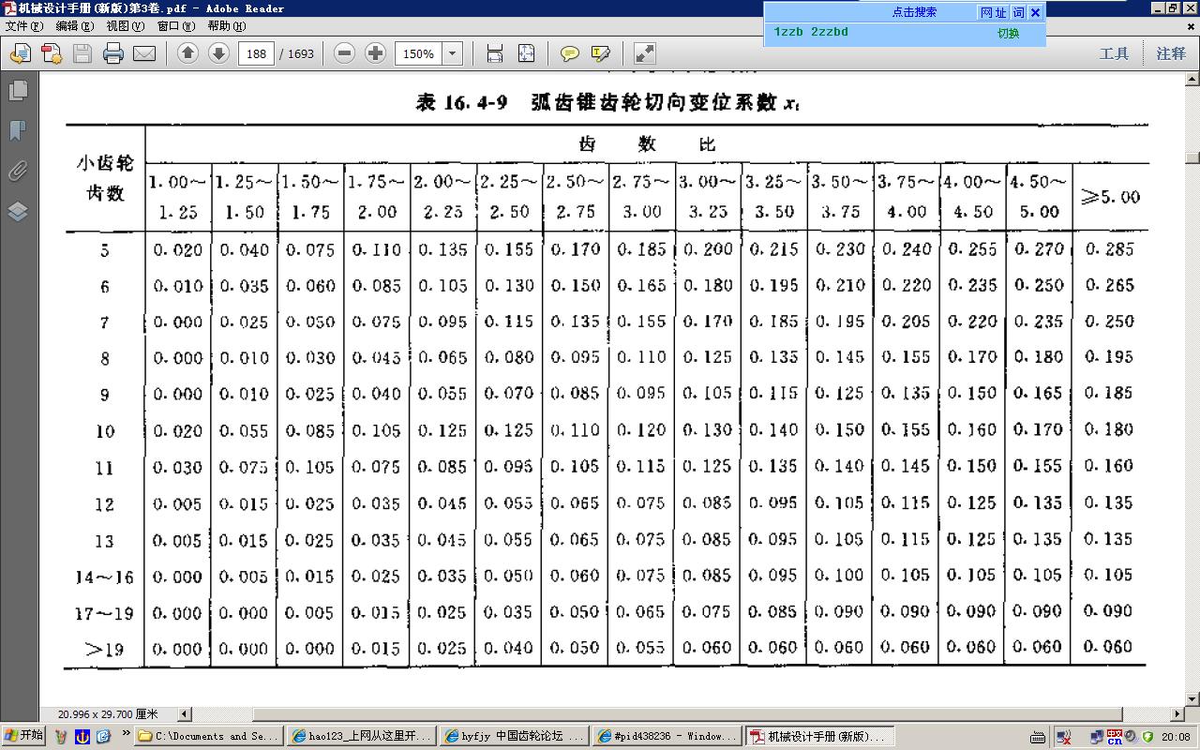The width and height of the screenshot is (1200, 750).
Task: Show attachments paperclip panel
Action: (18, 171)
